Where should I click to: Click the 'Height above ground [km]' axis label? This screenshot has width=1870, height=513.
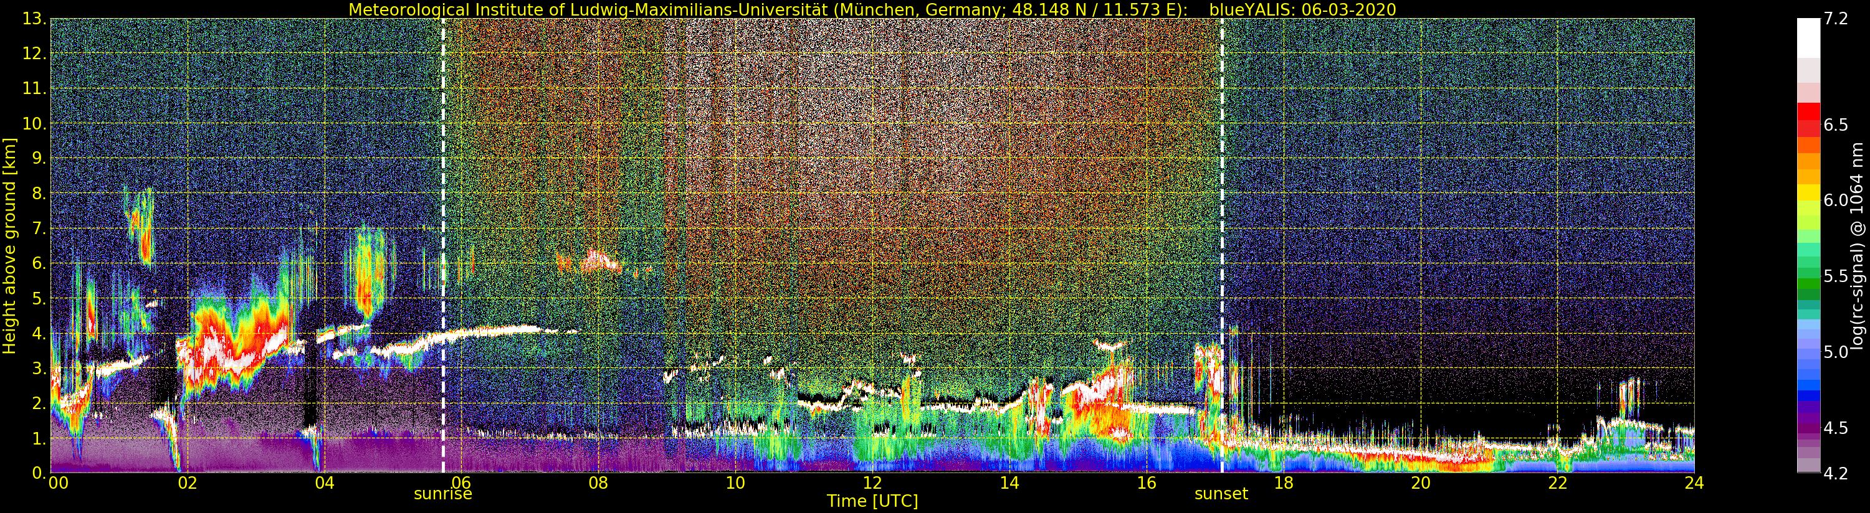[9, 246]
